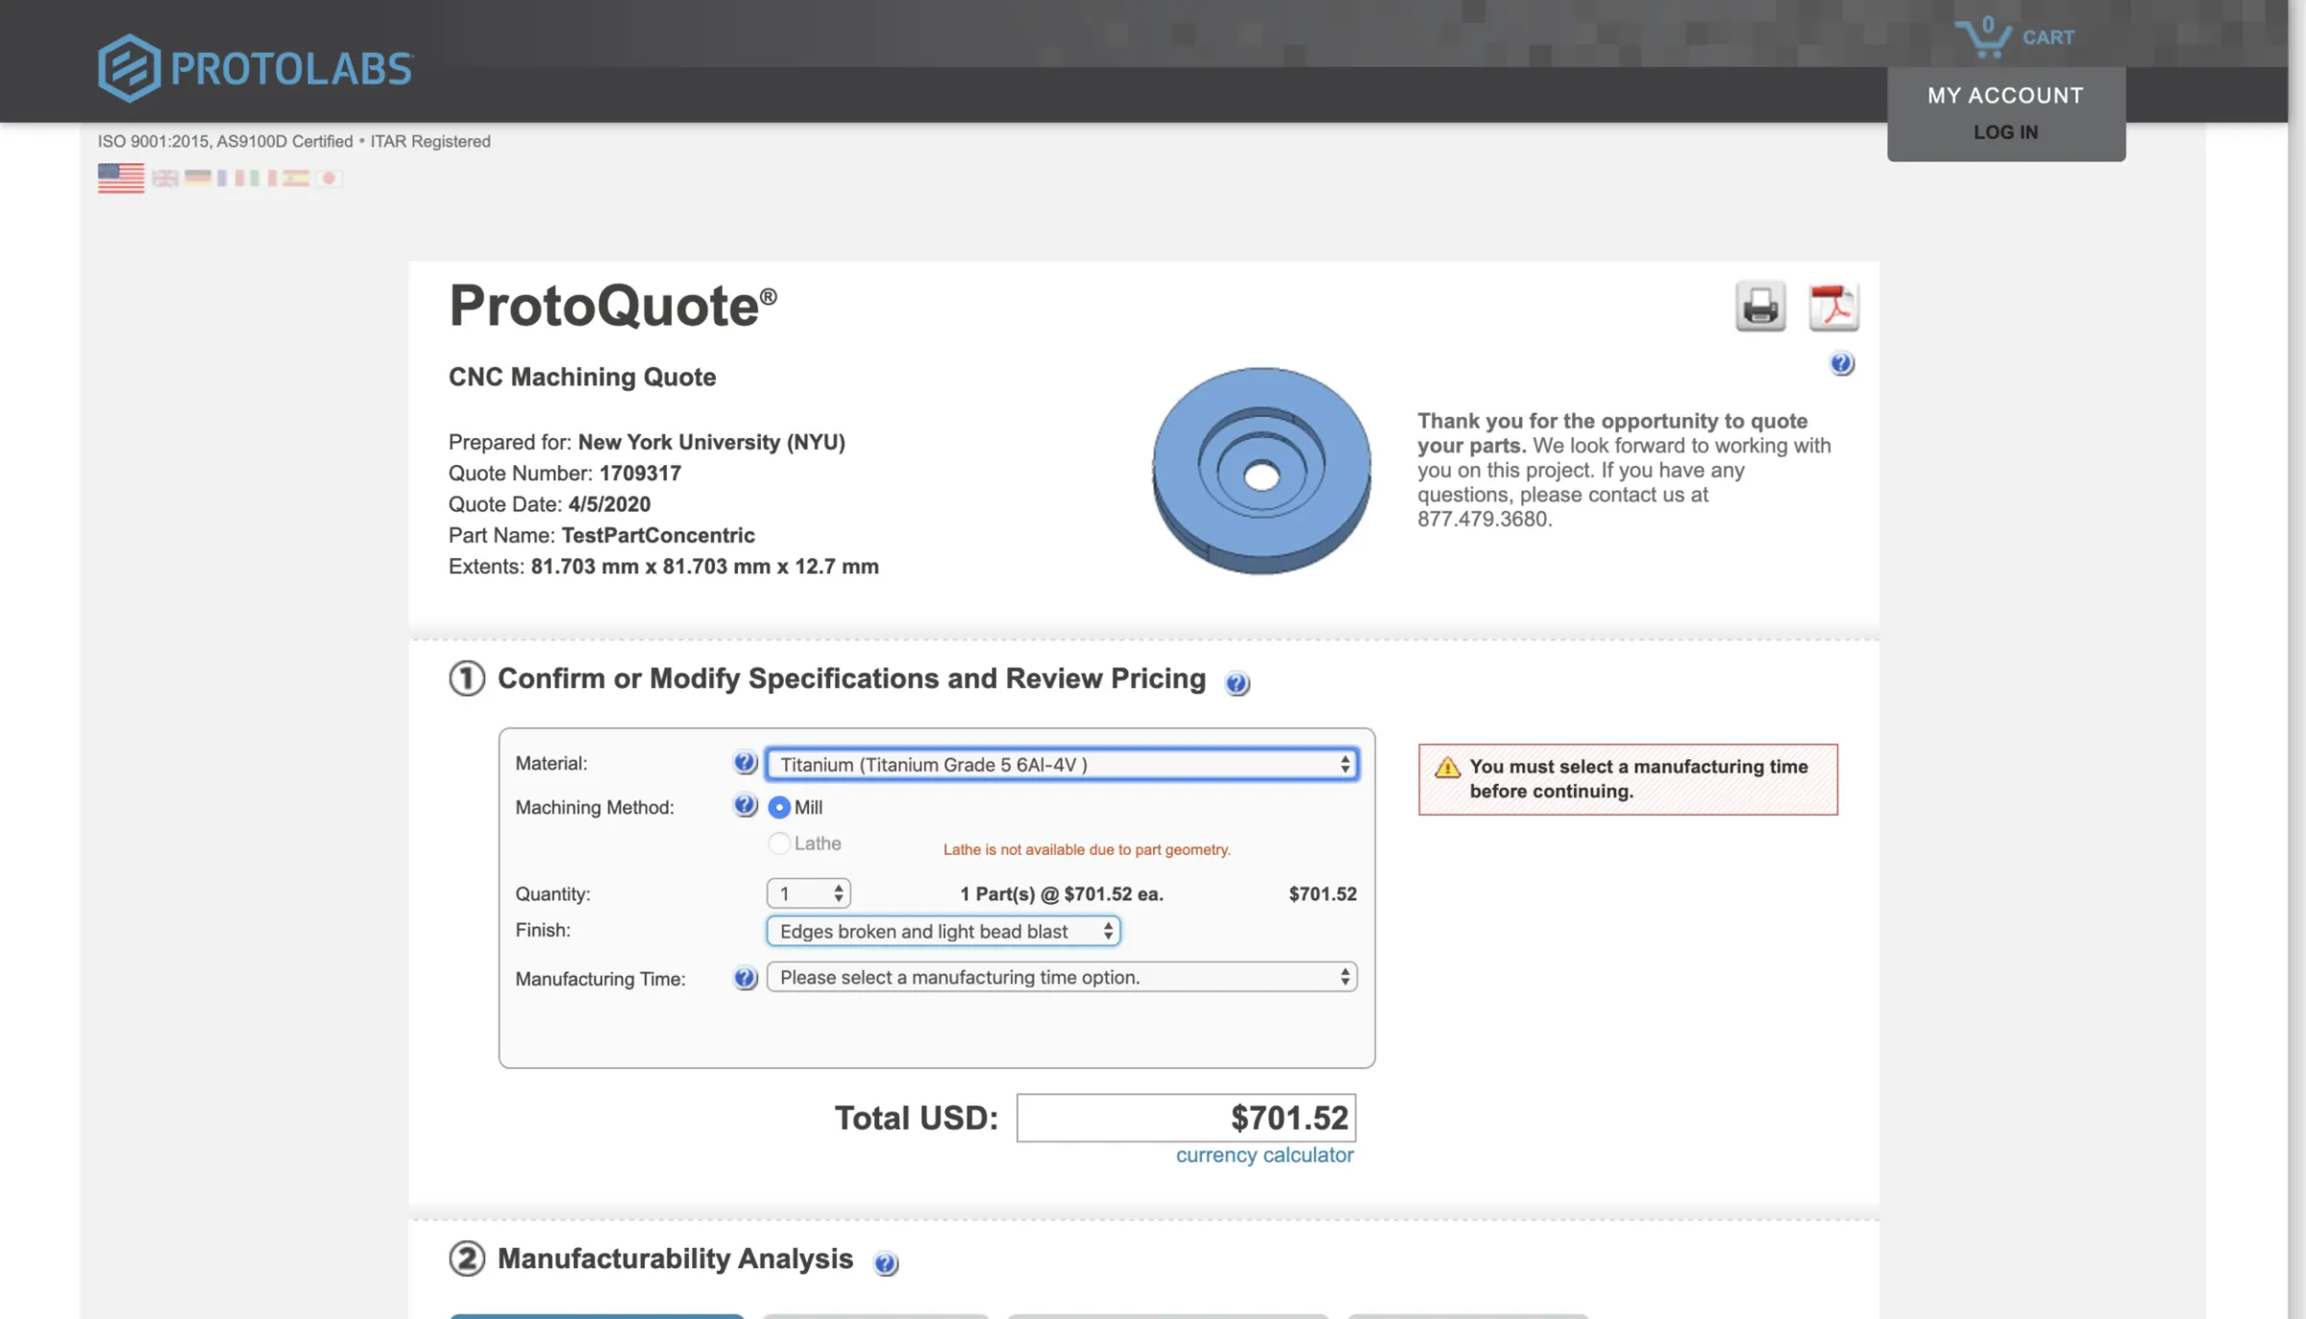Screen dimensions: 2306x1319
Task: Click the extents dimensions text
Action: click(x=704, y=567)
